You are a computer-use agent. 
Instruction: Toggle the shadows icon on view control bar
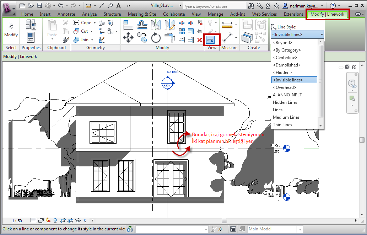coord(48,220)
